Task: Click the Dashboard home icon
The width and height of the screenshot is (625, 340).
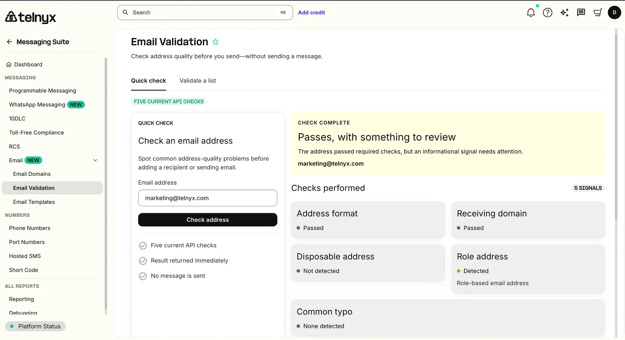Action: point(9,65)
